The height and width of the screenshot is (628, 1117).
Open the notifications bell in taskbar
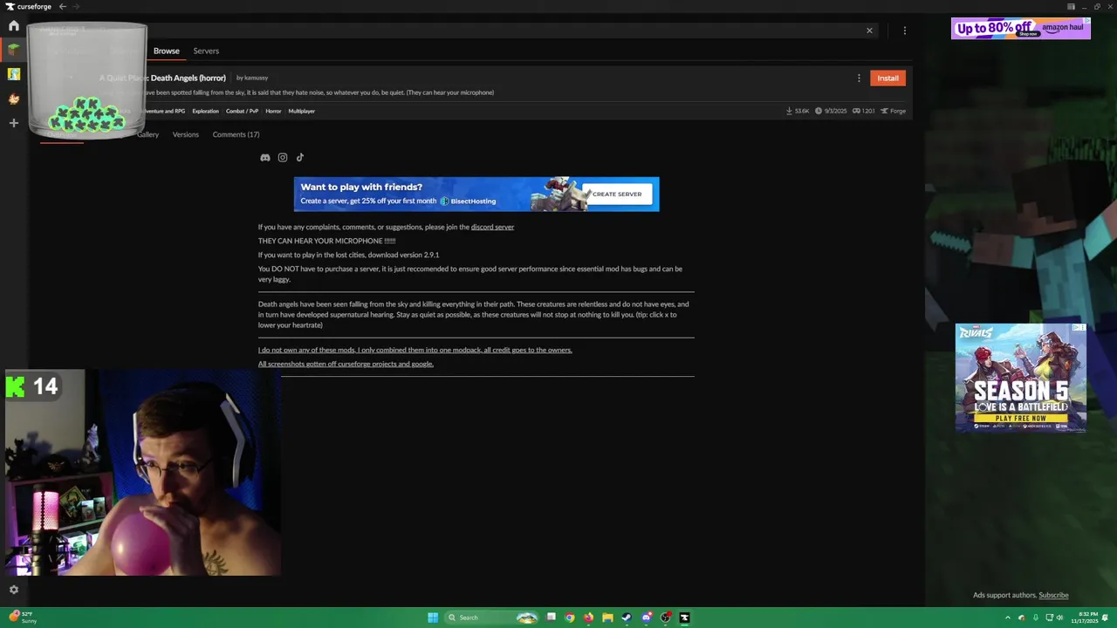click(1106, 618)
